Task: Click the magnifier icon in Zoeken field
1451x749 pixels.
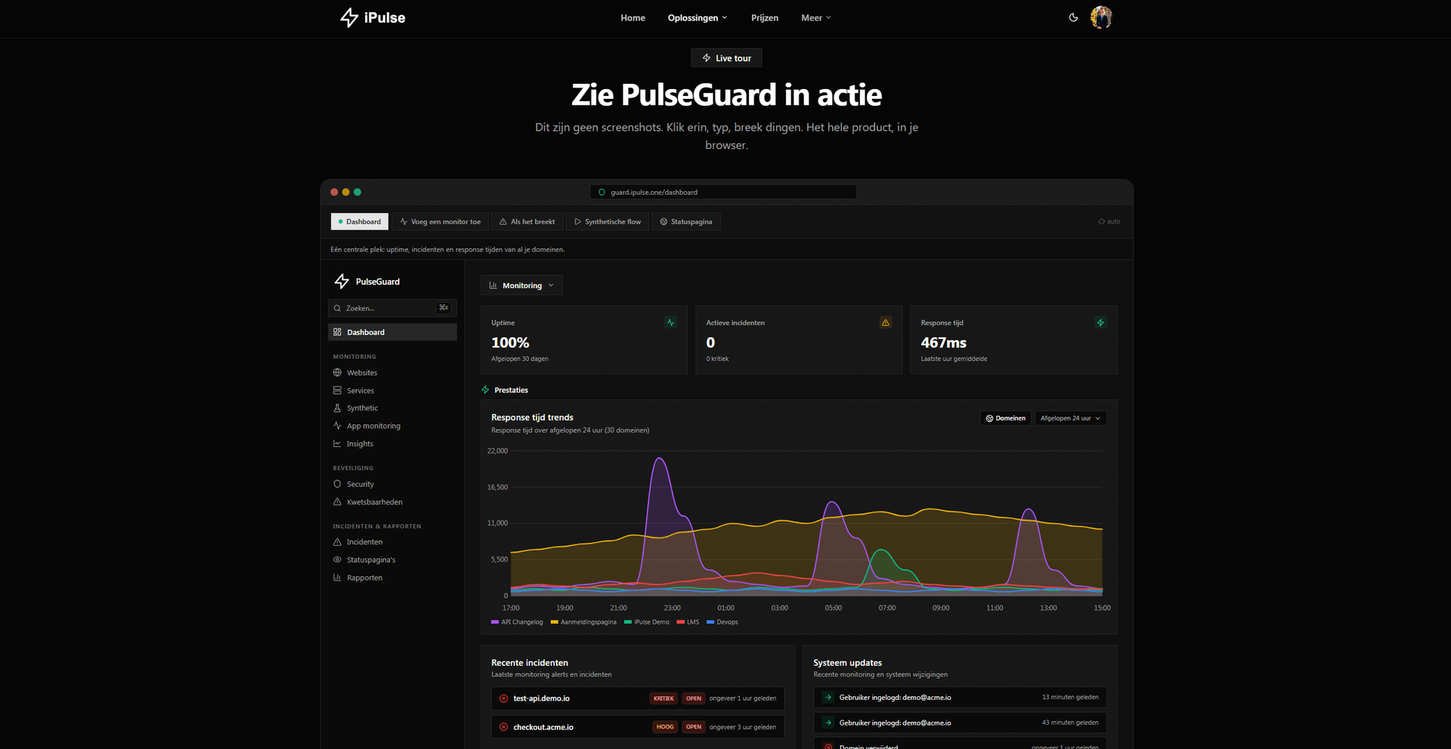Action: [337, 308]
